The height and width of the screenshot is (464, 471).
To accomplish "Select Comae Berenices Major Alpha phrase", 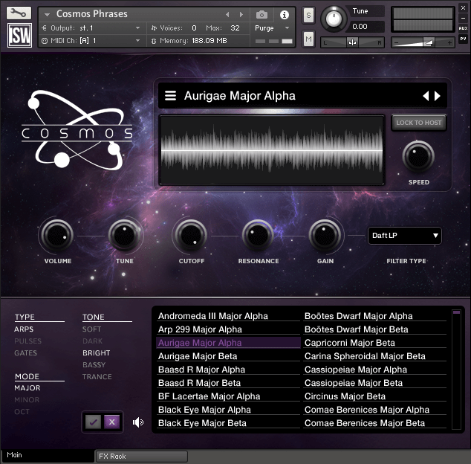I will coord(375,410).
